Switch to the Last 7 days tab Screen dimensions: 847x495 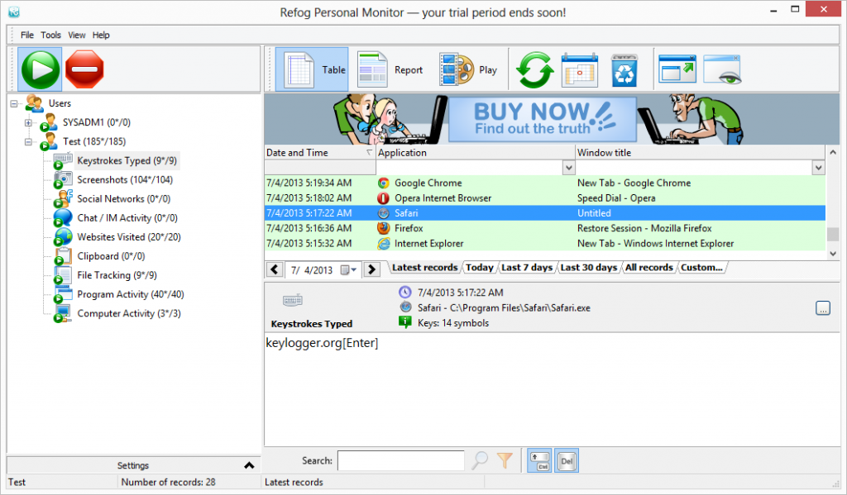527,268
